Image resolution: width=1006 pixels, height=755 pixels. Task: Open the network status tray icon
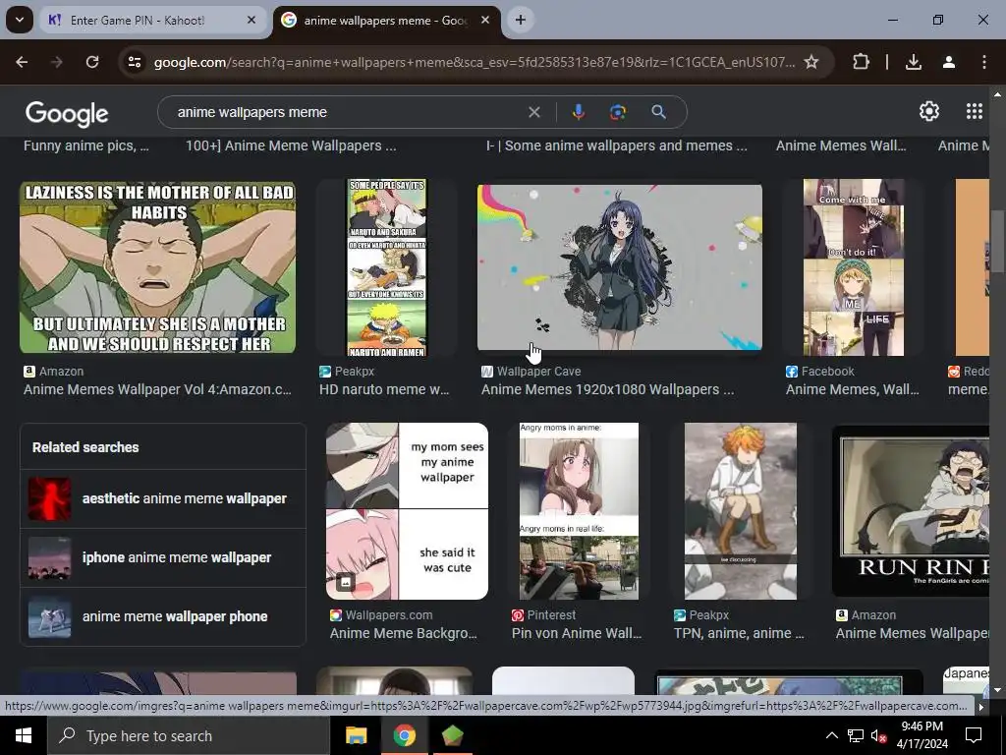click(856, 735)
